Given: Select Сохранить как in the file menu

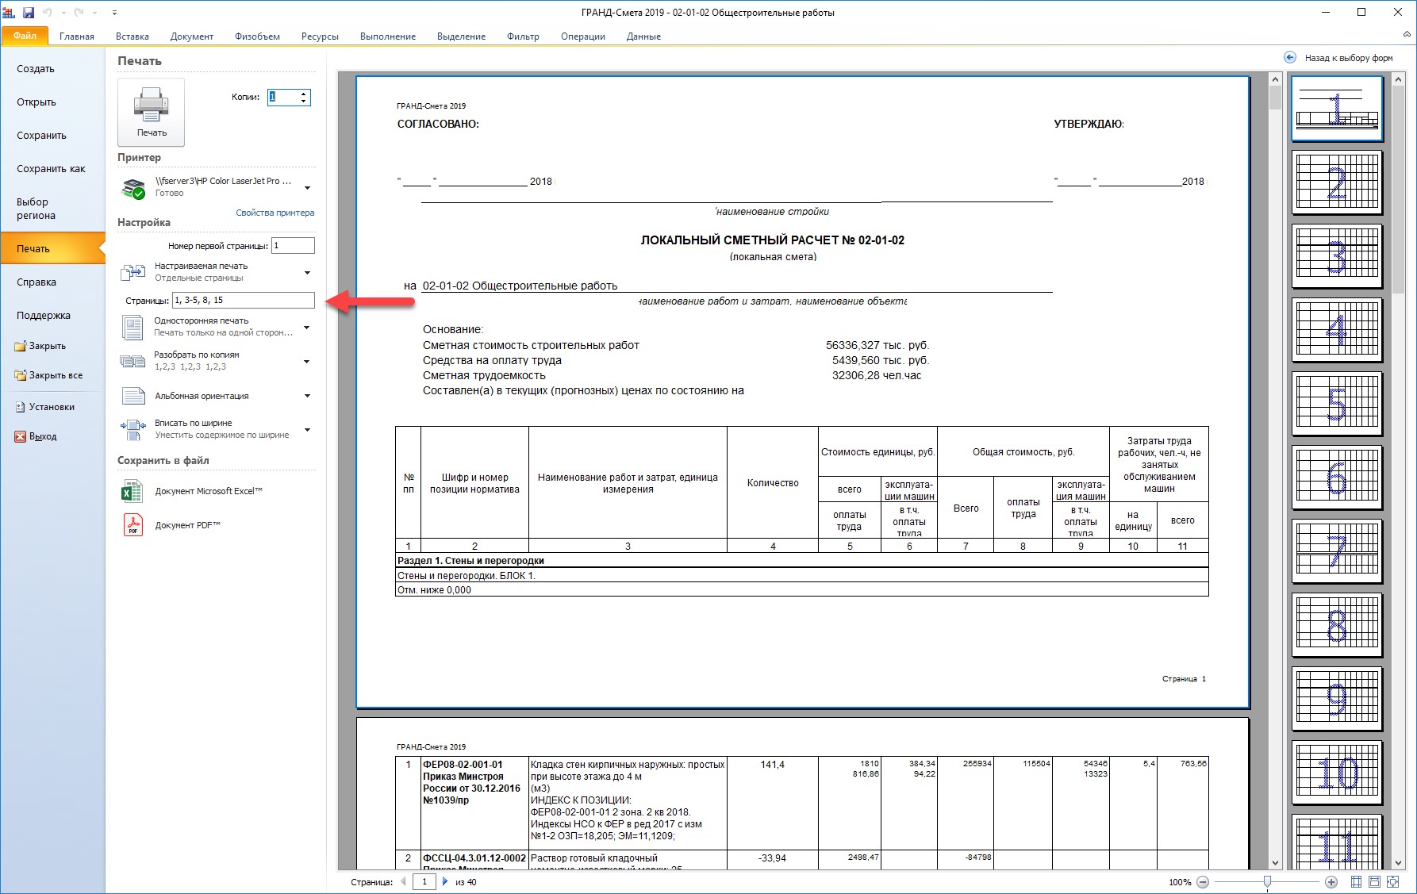Looking at the screenshot, I should coord(51,169).
